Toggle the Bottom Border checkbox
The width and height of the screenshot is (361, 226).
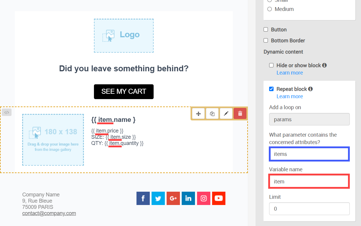point(266,41)
